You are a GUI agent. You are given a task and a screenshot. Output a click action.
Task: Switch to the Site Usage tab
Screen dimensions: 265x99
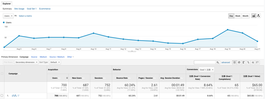point(19,9)
